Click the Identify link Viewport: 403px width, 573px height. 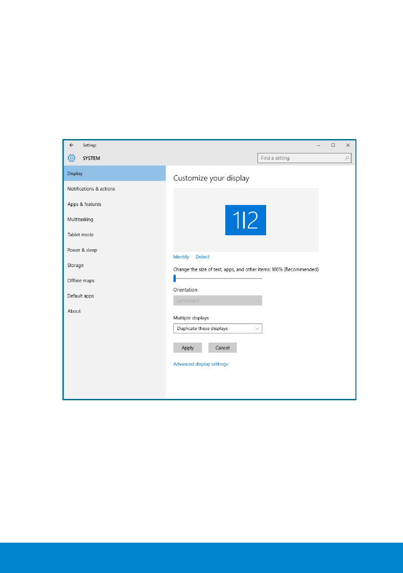(x=181, y=257)
